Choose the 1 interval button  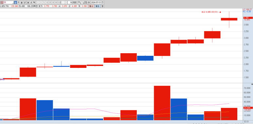[38, 2]
